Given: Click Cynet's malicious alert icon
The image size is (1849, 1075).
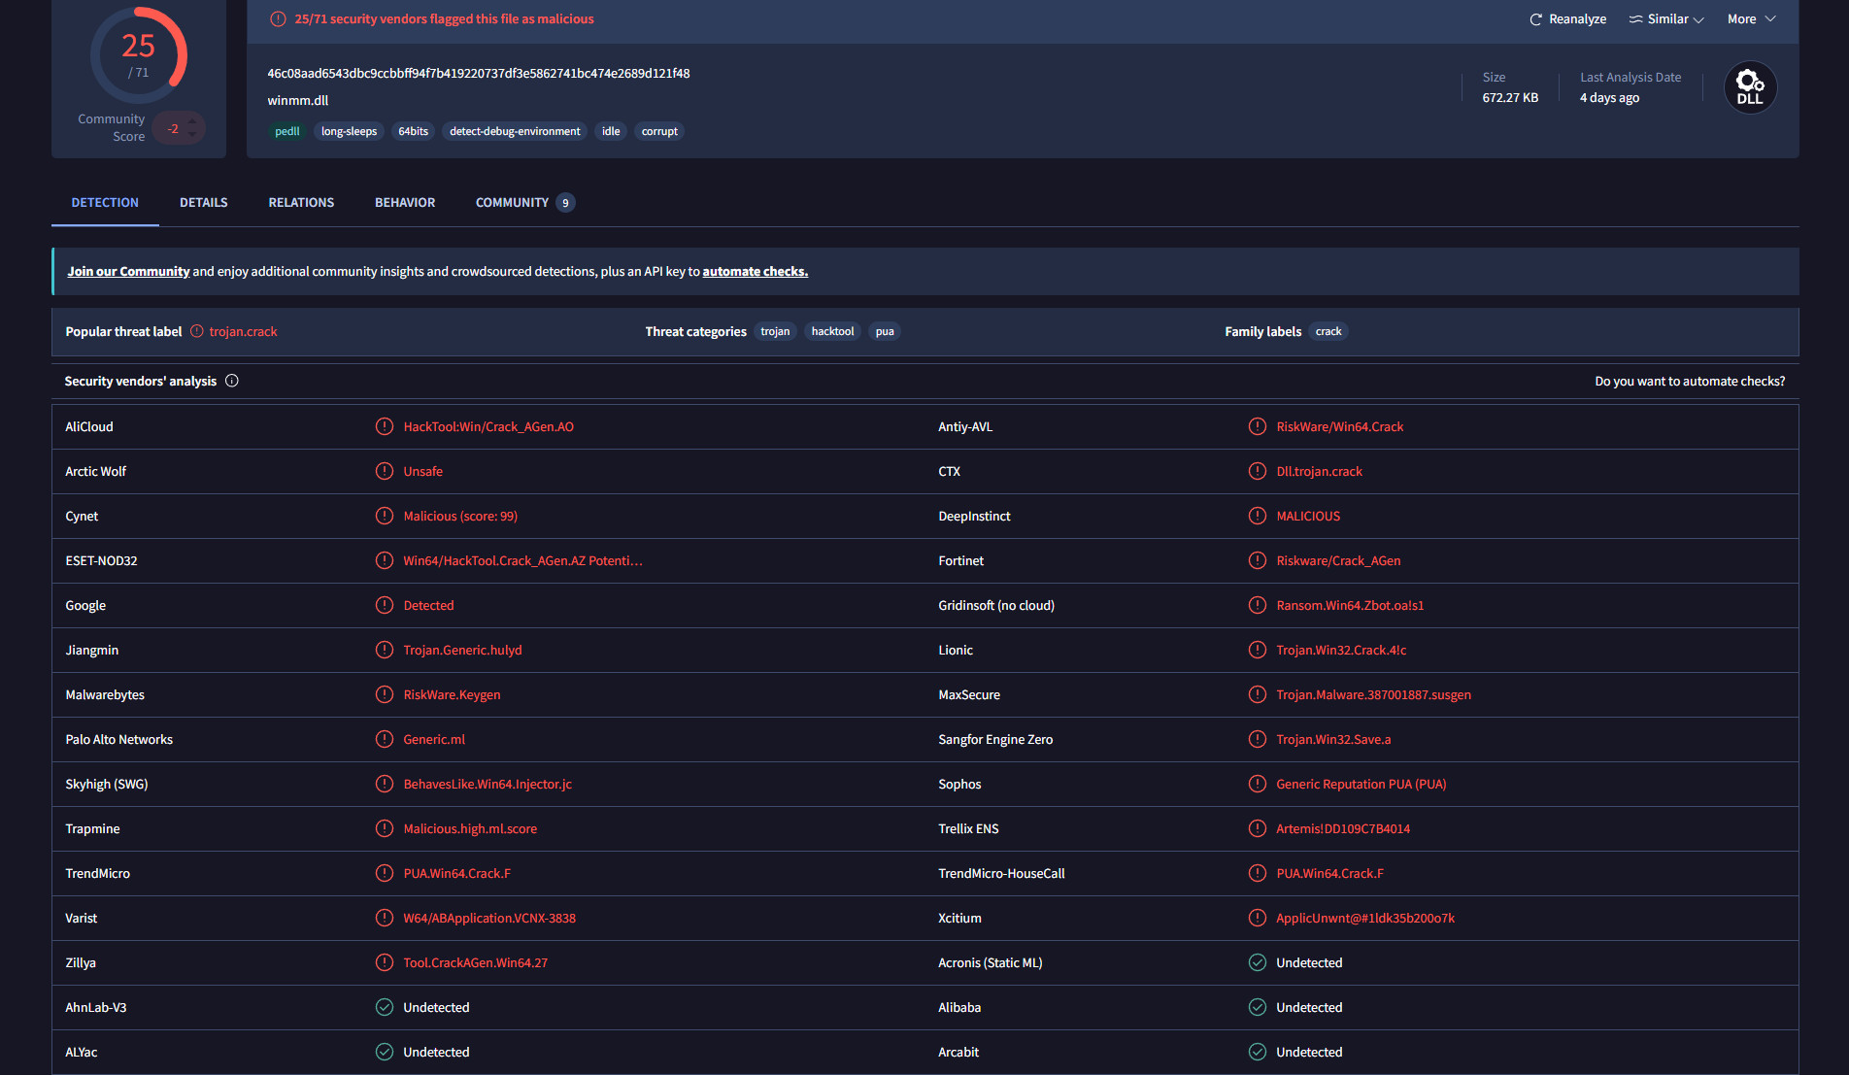Looking at the screenshot, I should coord(385,516).
